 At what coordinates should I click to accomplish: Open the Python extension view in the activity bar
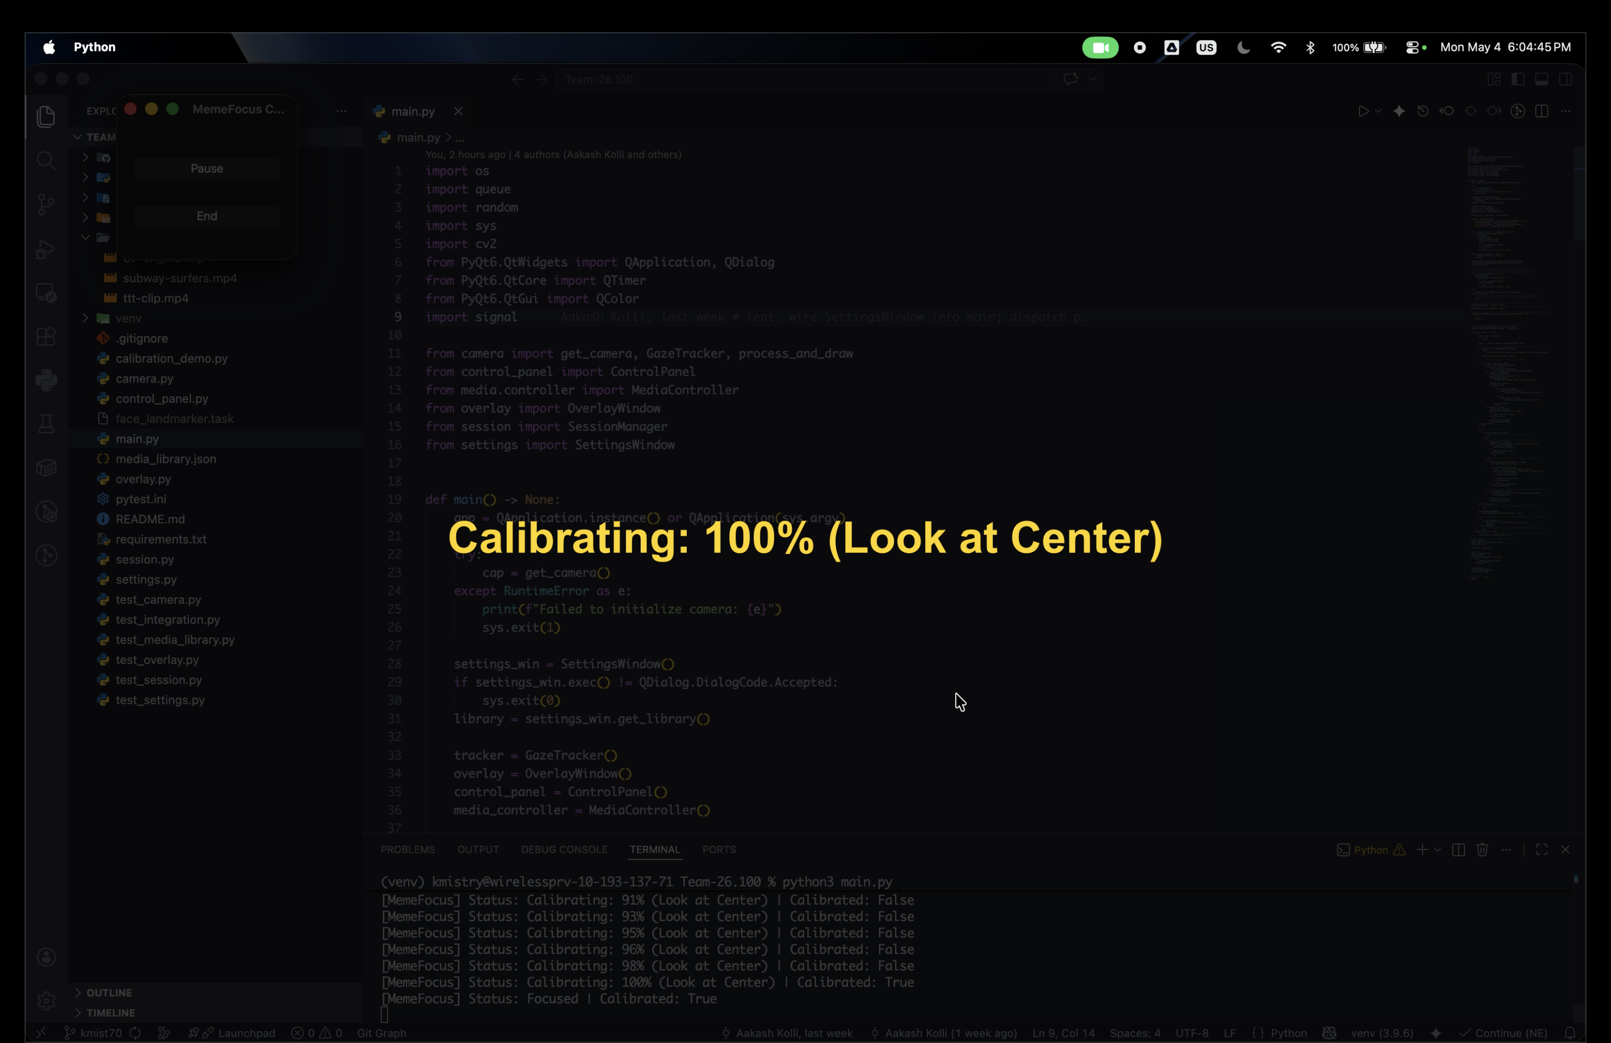(x=46, y=380)
